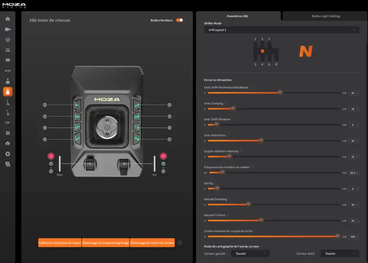Click green button 1 on the AB6 device
This screenshot has width=368, height=263.
tap(78, 105)
